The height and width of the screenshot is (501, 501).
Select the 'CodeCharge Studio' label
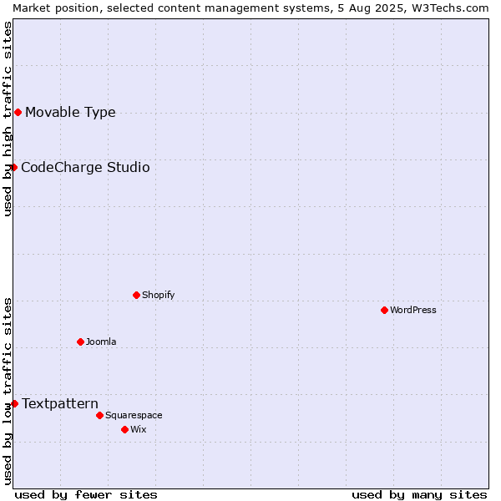click(85, 168)
